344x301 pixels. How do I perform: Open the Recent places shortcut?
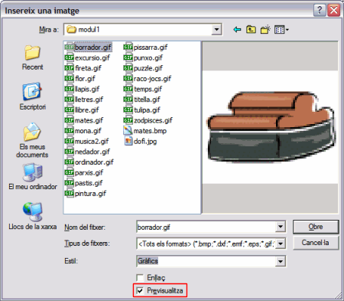pos(32,57)
